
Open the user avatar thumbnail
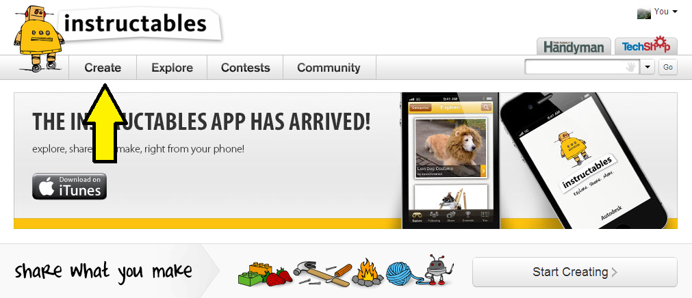click(x=644, y=13)
